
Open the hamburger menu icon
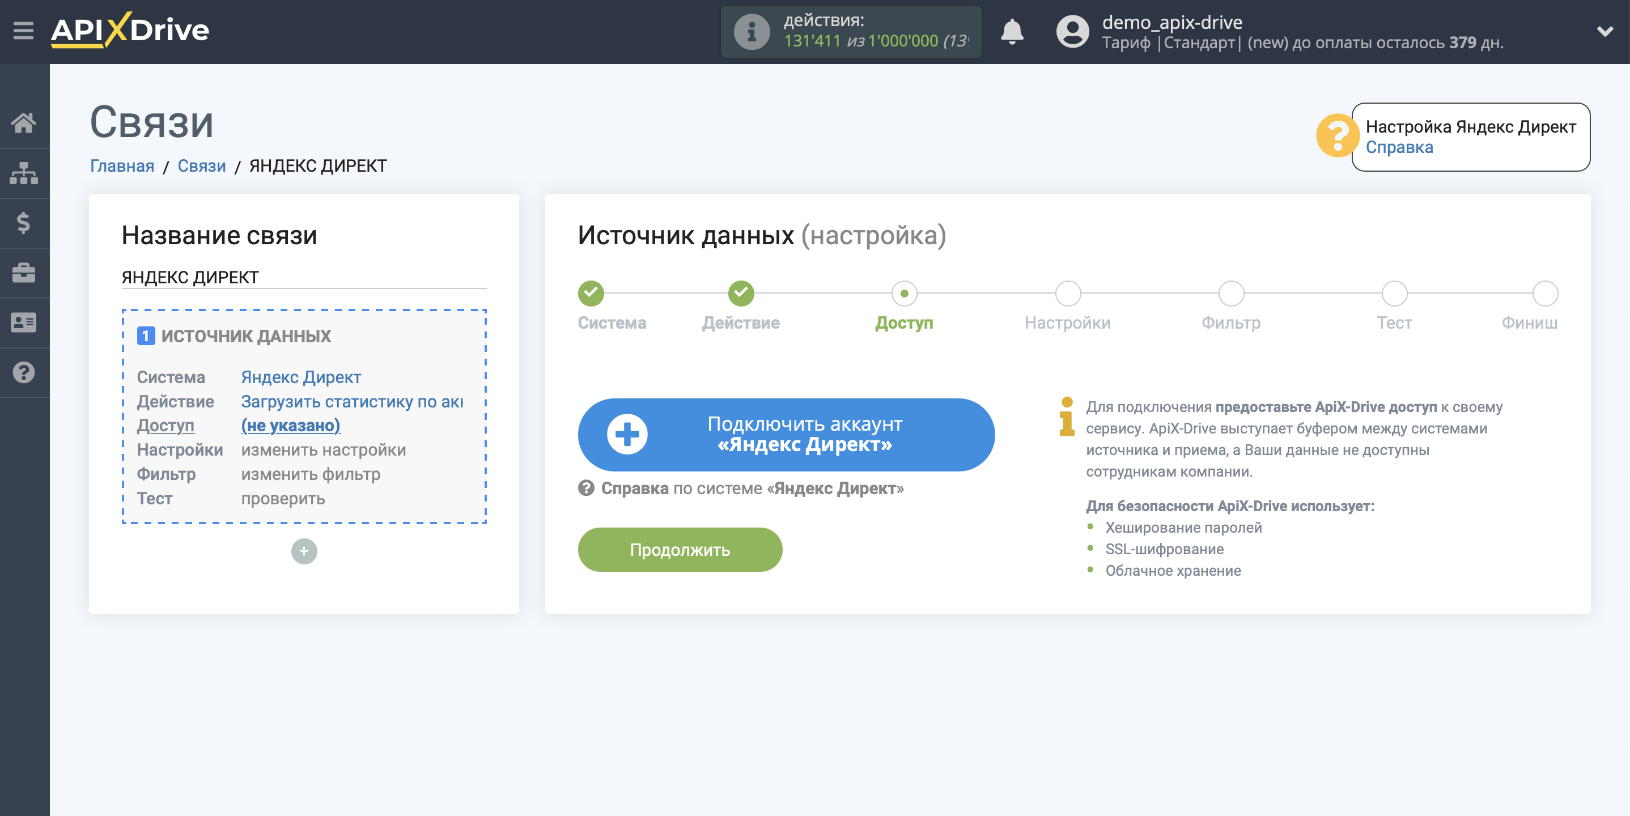23,31
